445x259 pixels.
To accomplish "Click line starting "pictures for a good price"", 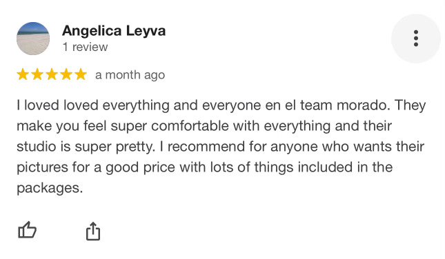I will point(205,167).
